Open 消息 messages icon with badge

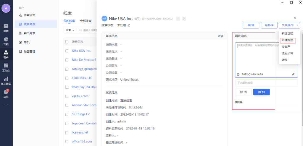tap(6, 94)
